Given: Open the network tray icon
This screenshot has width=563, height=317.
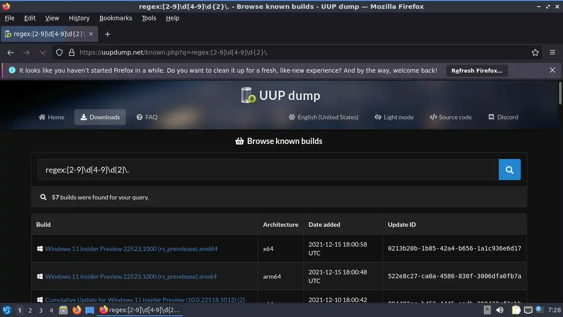Looking at the screenshot, I should [x=528, y=310].
